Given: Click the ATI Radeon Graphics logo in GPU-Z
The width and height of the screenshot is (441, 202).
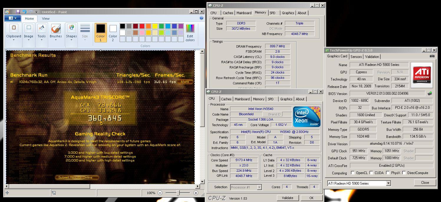Looking at the screenshot, I should click(422, 75).
